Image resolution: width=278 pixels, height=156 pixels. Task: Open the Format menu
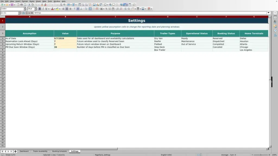[25, 1]
